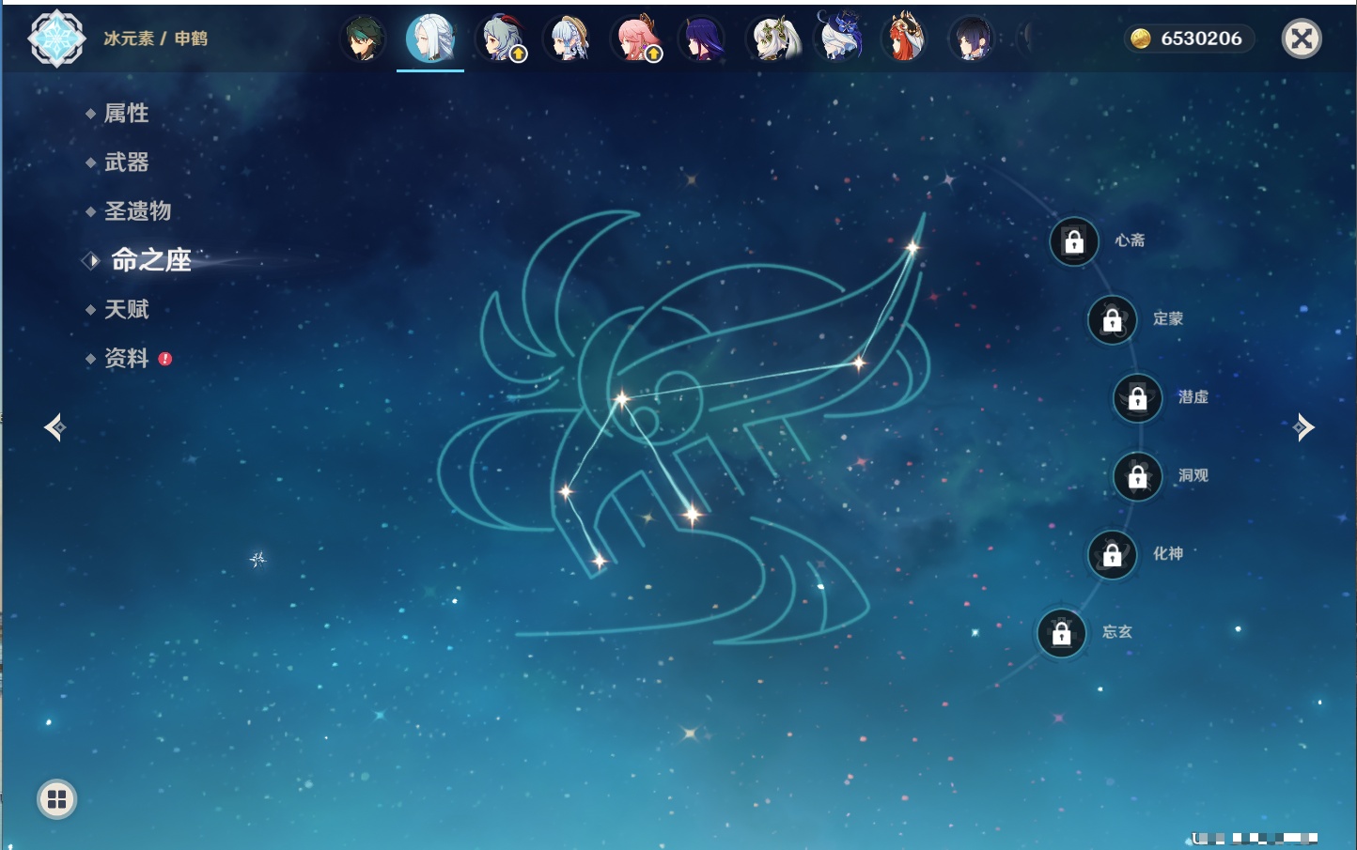Viewport: 1357px width, 850px height.
Task: Go to previous character with left arrow
Action: pos(55,427)
